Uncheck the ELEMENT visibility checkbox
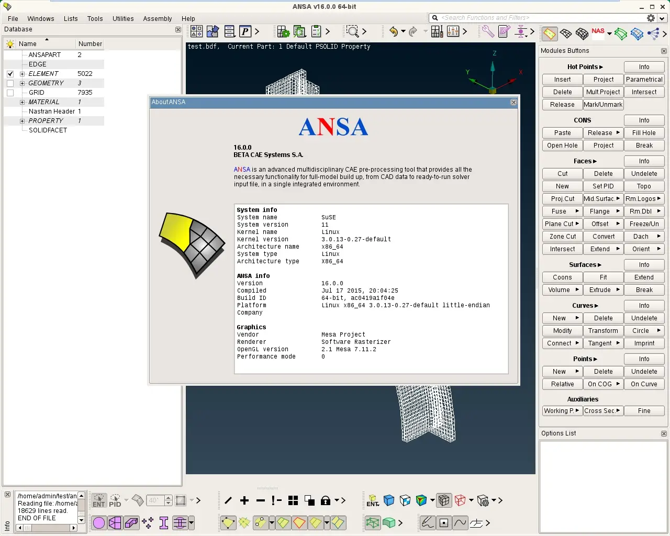The width and height of the screenshot is (670, 536). tap(10, 74)
